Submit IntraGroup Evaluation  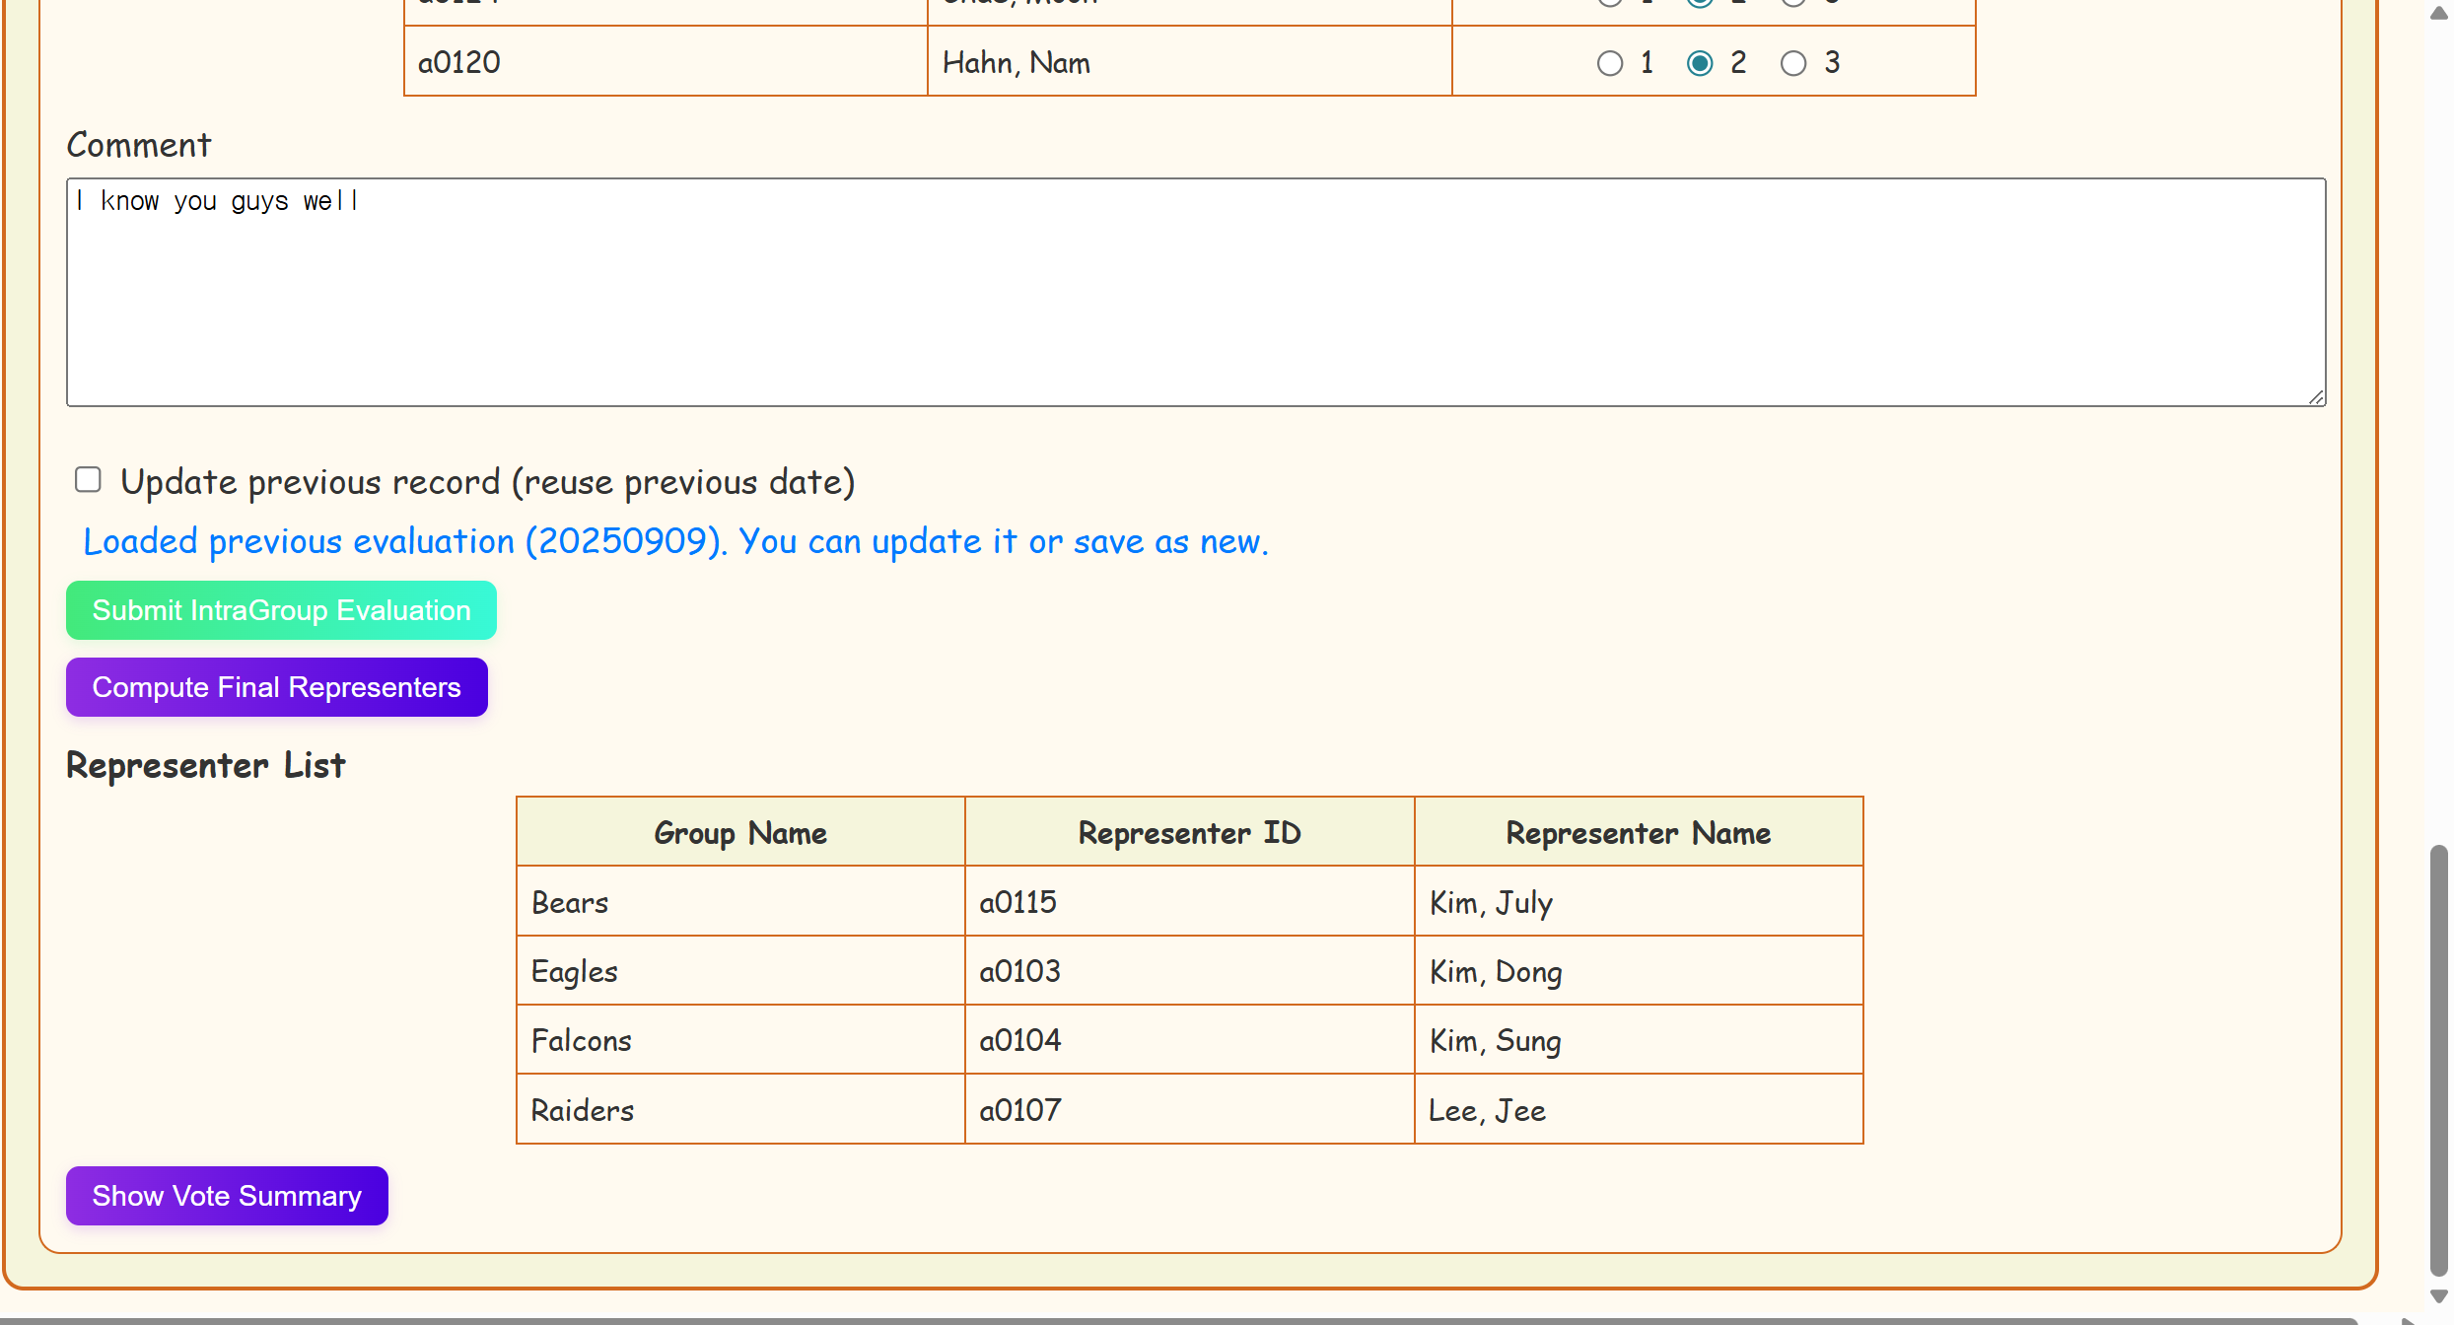click(x=281, y=610)
